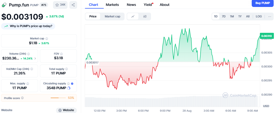Click the Circulating supply info icon
This screenshot has height=113, width=275.
click(x=68, y=84)
